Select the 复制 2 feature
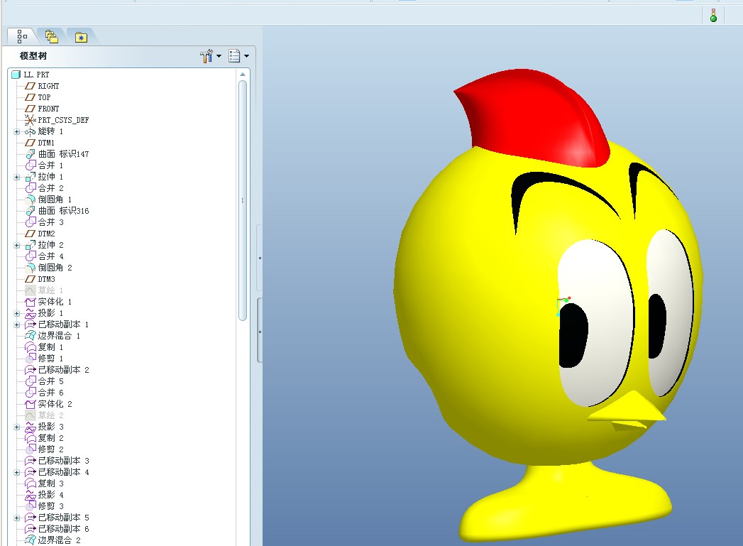 point(44,438)
